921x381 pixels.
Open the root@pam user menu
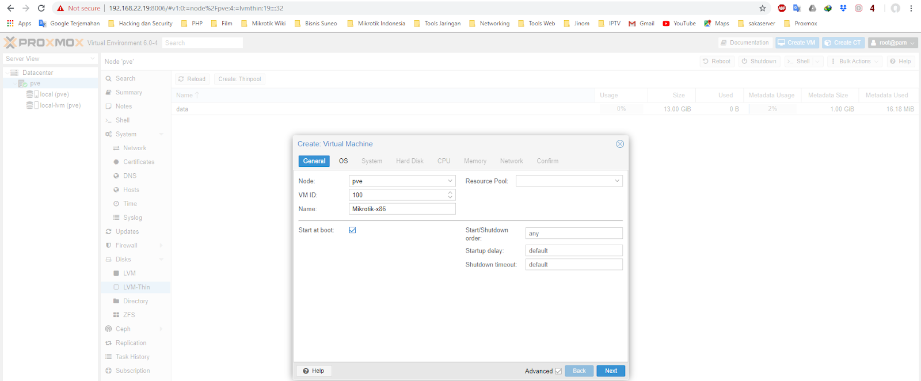click(x=893, y=43)
